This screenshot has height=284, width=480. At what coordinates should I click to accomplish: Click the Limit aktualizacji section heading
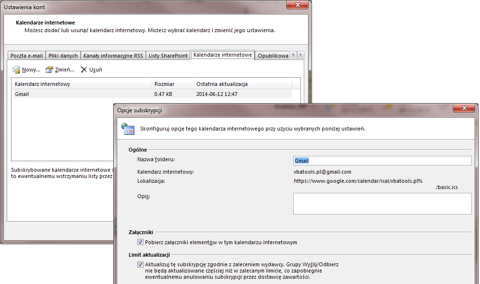pos(149,255)
